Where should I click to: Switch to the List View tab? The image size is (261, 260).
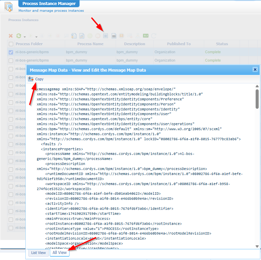click(x=38, y=253)
